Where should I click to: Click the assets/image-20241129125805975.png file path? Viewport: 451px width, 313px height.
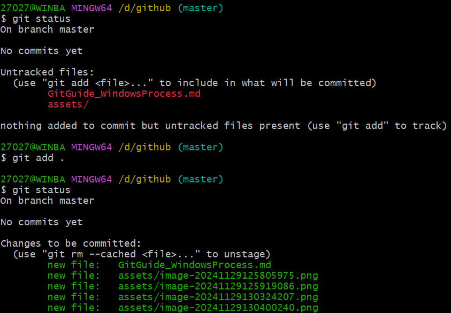click(218, 276)
